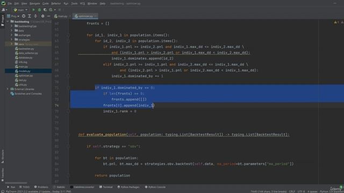Open the Run tool window
The width and height of the screenshot is (344, 193).
(11, 187)
